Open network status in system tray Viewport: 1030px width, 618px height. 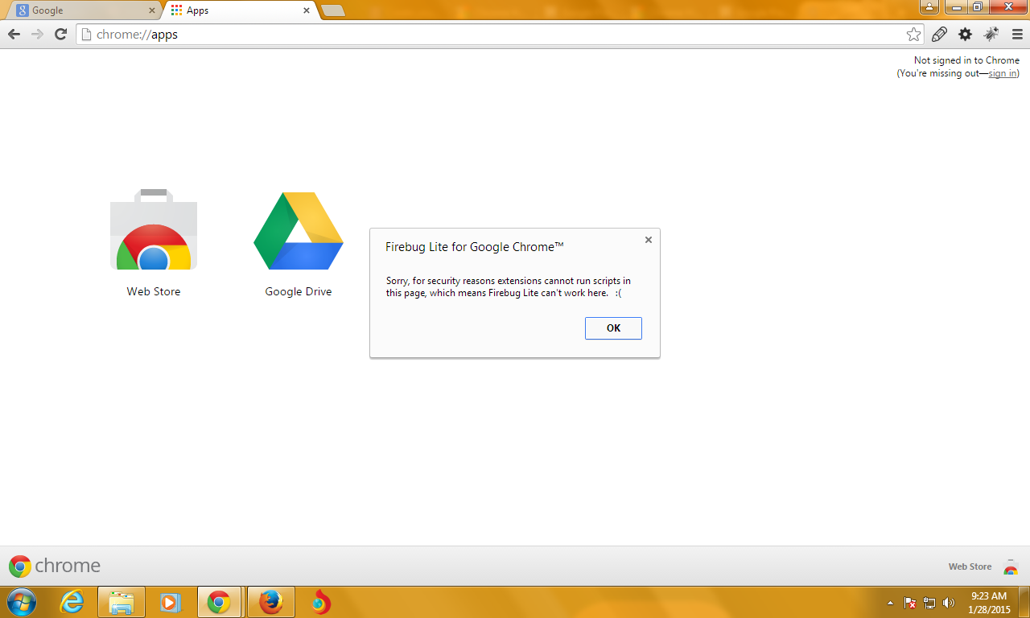click(x=929, y=602)
